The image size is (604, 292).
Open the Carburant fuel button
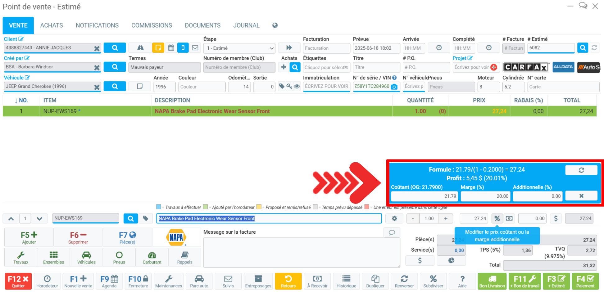point(152,258)
